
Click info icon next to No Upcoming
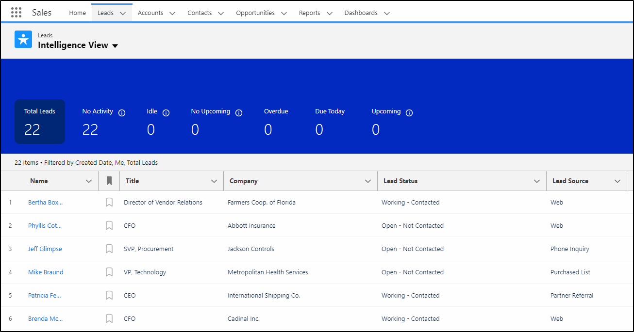click(239, 113)
